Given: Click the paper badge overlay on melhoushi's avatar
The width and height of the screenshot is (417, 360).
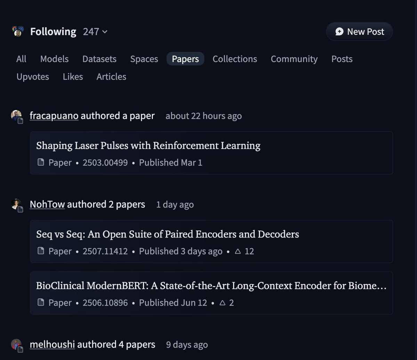Looking at the screenshot, I should tap(20, 349).
